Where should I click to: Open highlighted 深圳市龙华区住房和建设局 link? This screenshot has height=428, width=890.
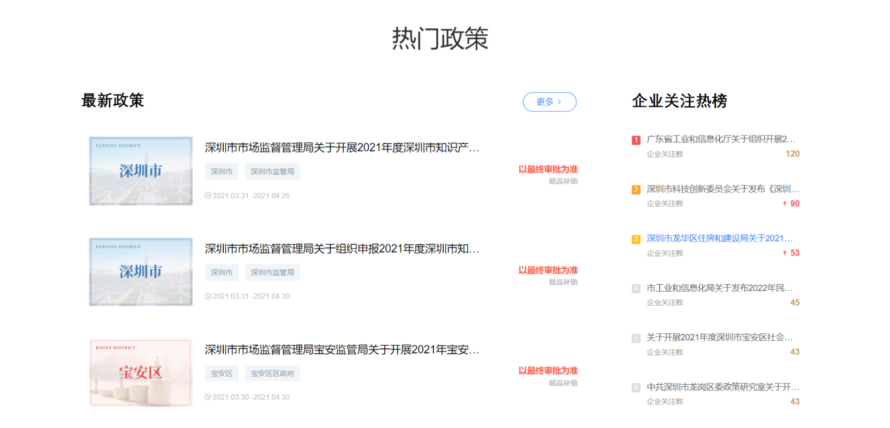(x=719, y=238)
